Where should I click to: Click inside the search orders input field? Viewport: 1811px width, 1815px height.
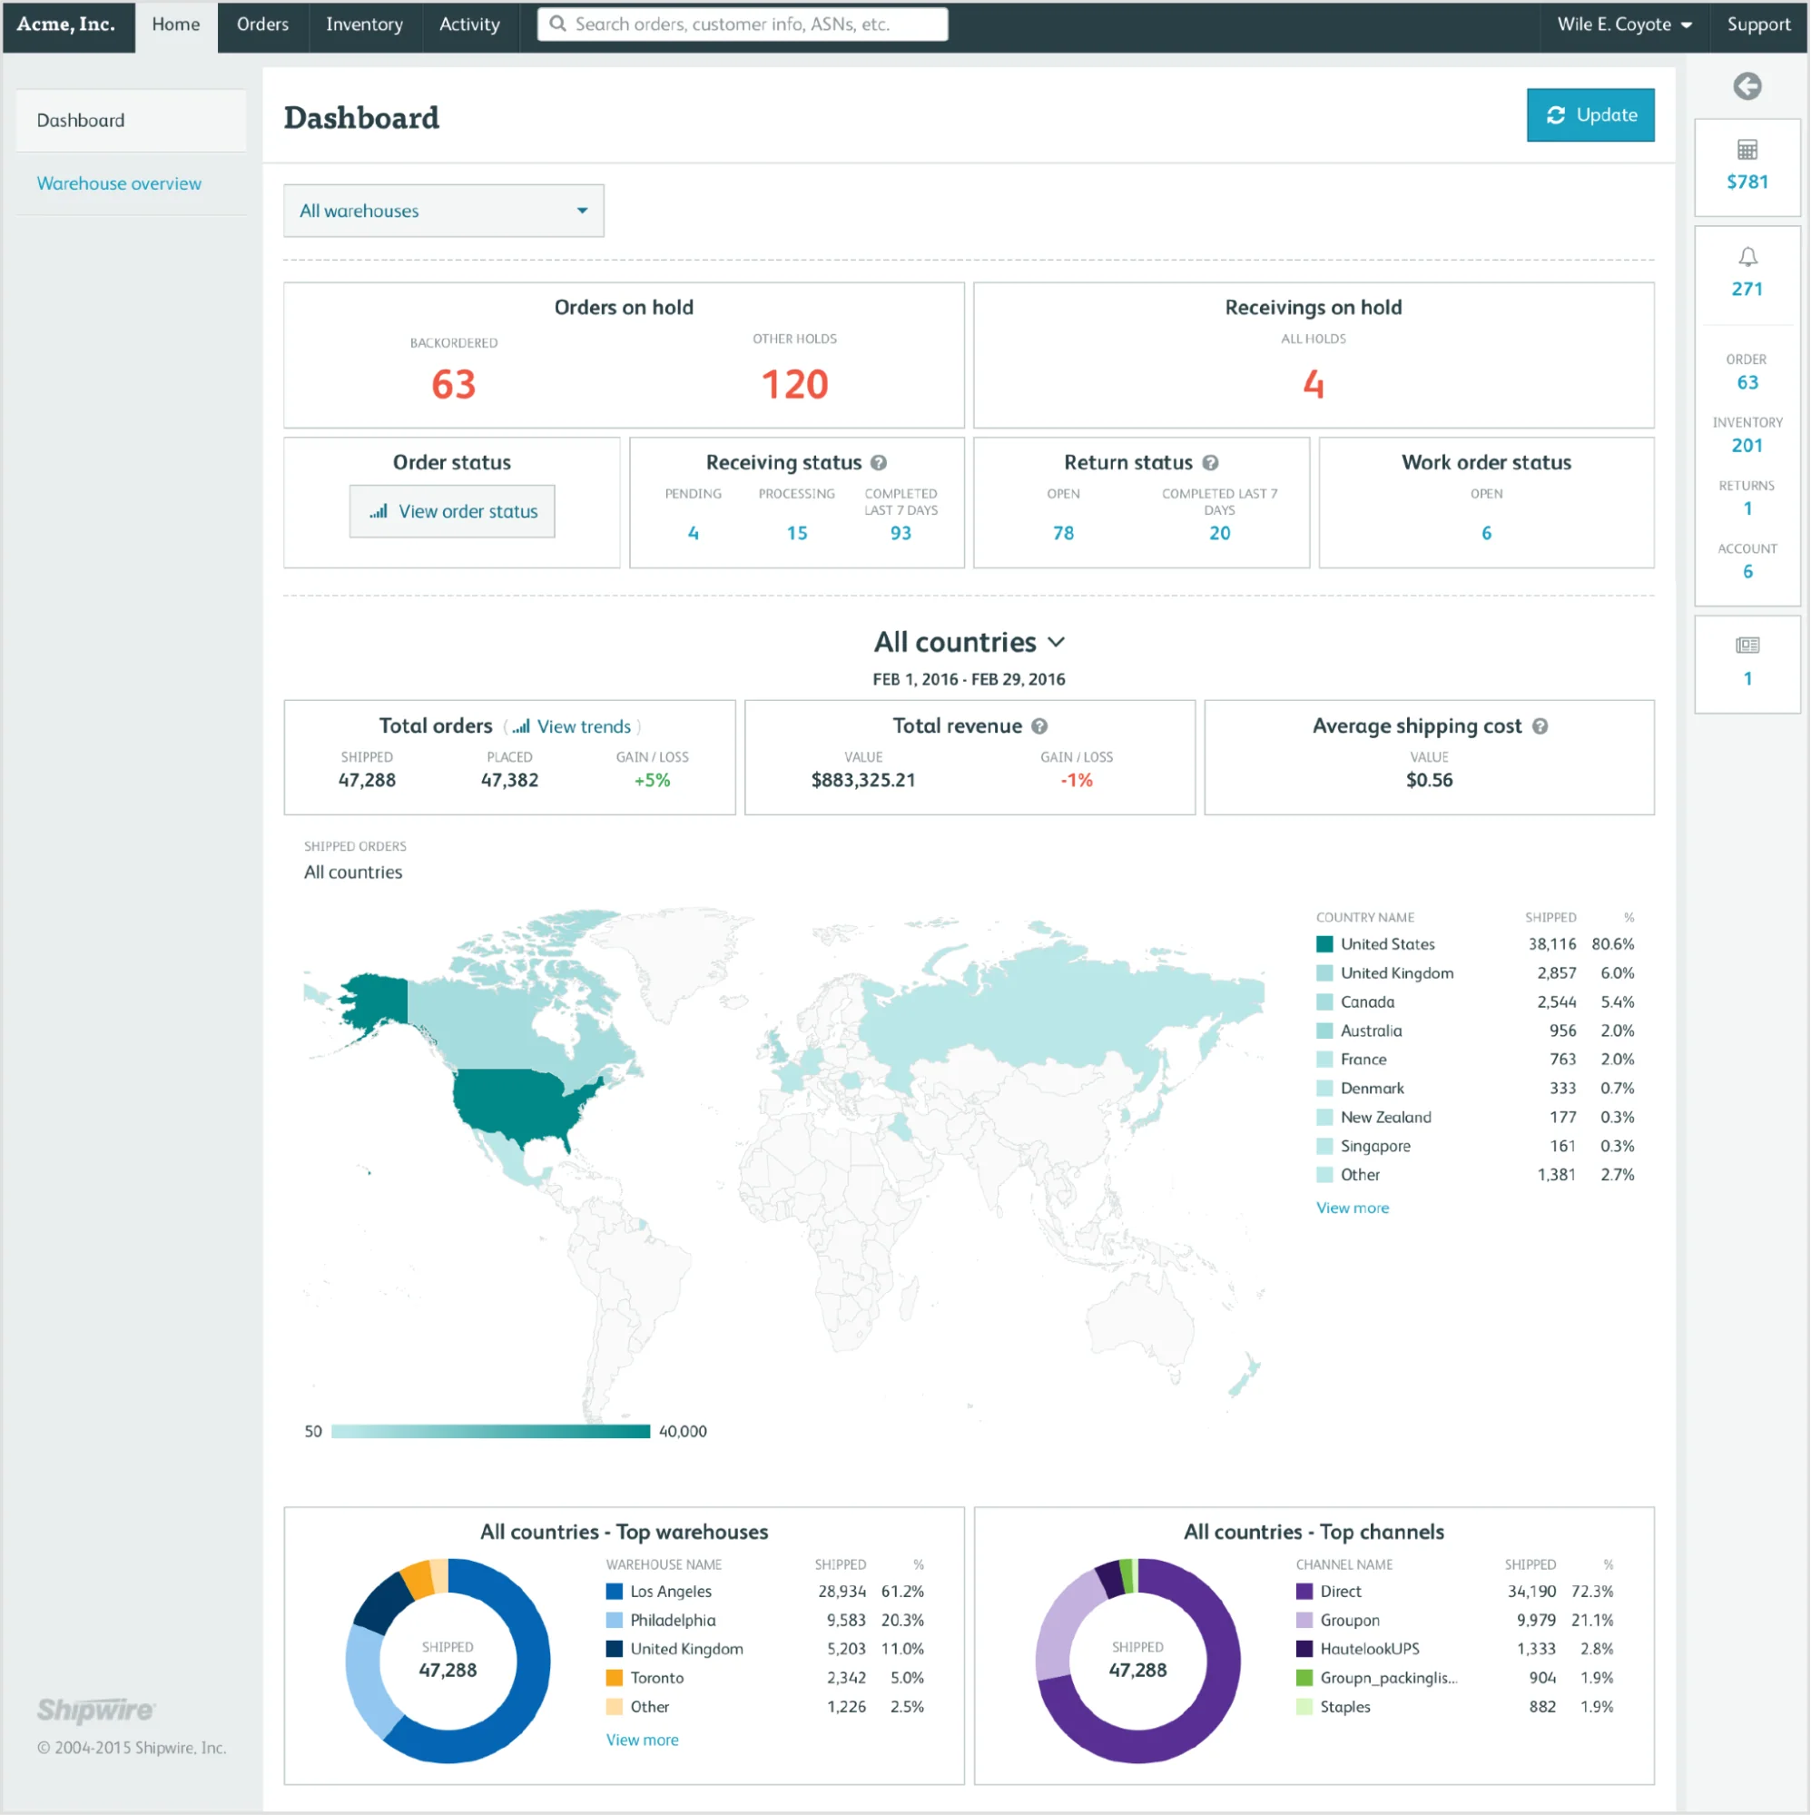click(x=742, y=24)
